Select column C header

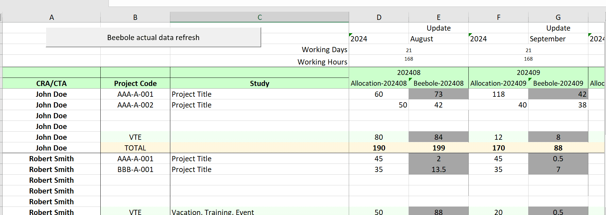(259, 17)
